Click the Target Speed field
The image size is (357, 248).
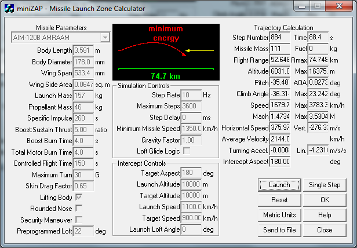(x=191, y=218)
